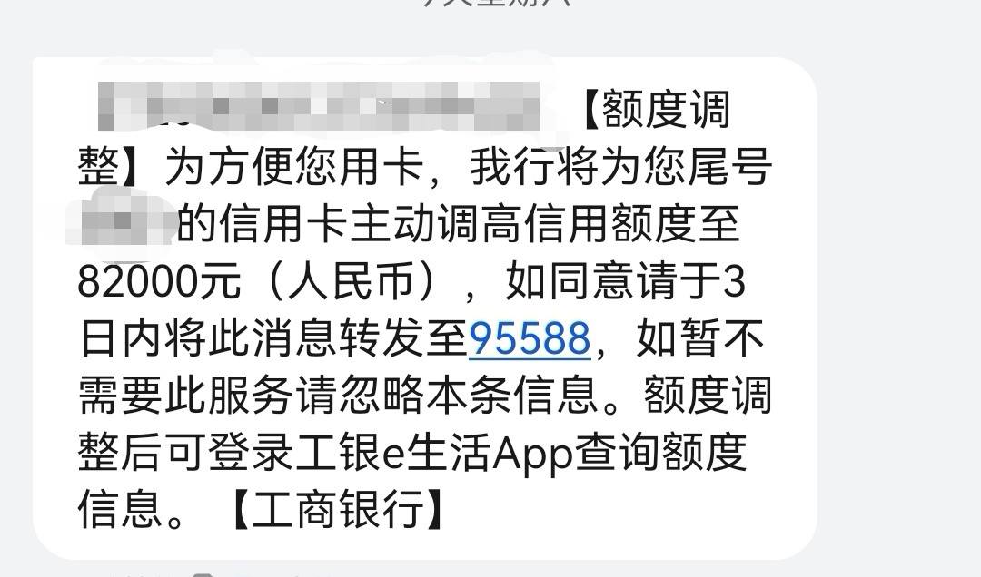The width and height of the screenshot is (981, 577).
Task: Tap the 整后可登录 text in the message
Action: pos(186,454)
